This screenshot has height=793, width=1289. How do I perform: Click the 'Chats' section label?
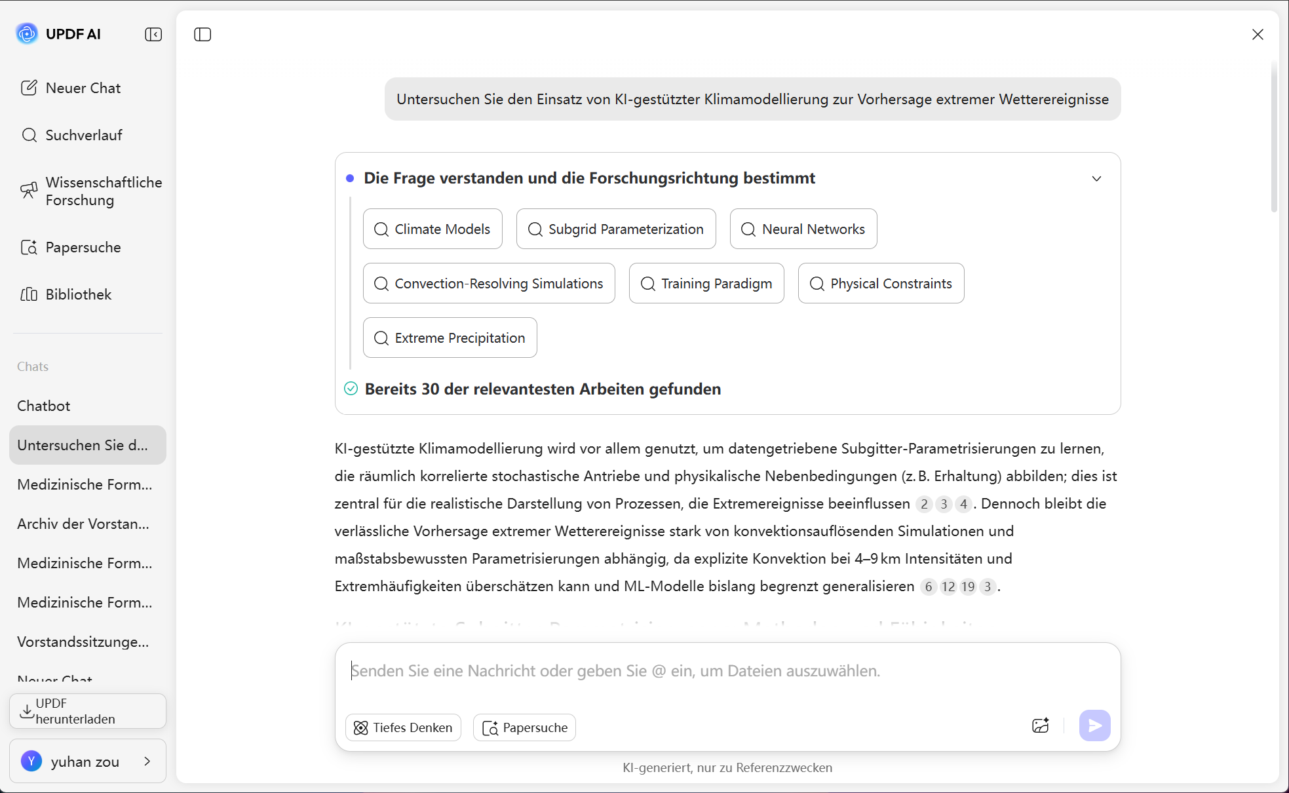pos(33,366)
